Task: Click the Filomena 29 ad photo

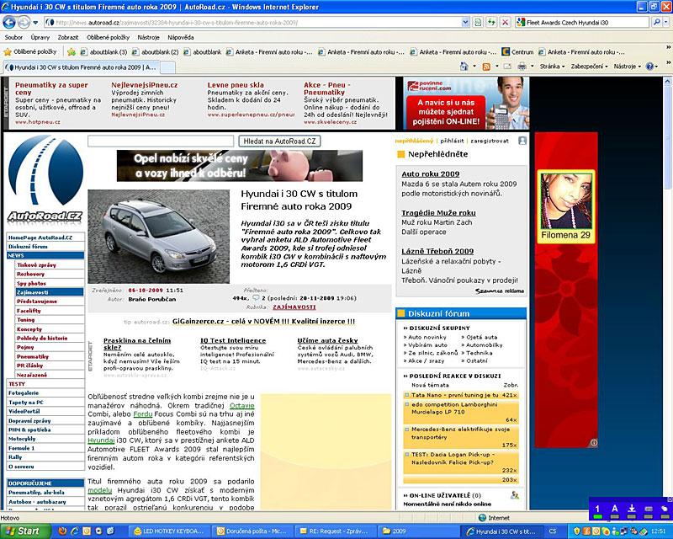Action: (565, 200)
